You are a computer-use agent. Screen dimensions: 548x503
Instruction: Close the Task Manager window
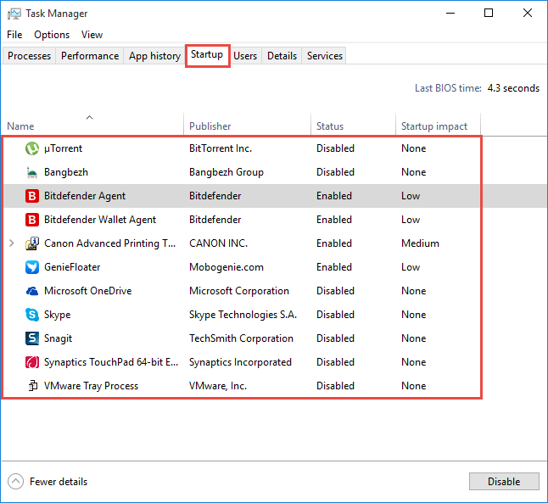click(528, 14)
